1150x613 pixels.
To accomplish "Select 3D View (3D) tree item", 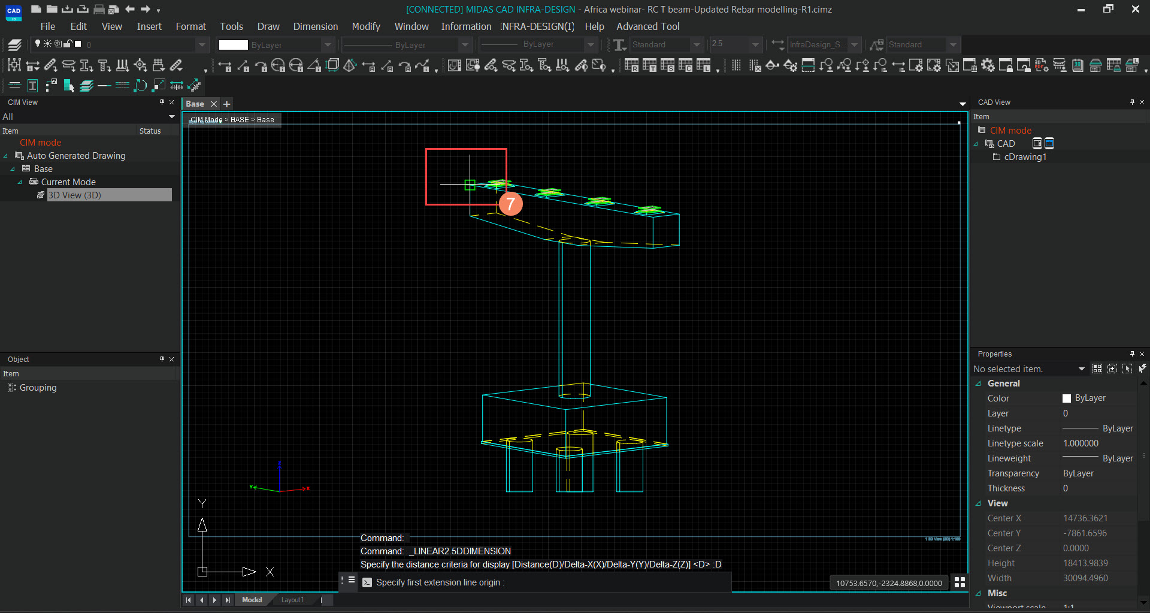I will pos(74,195).
